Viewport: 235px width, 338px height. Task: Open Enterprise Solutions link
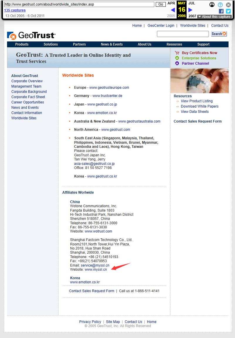point(199,58)
